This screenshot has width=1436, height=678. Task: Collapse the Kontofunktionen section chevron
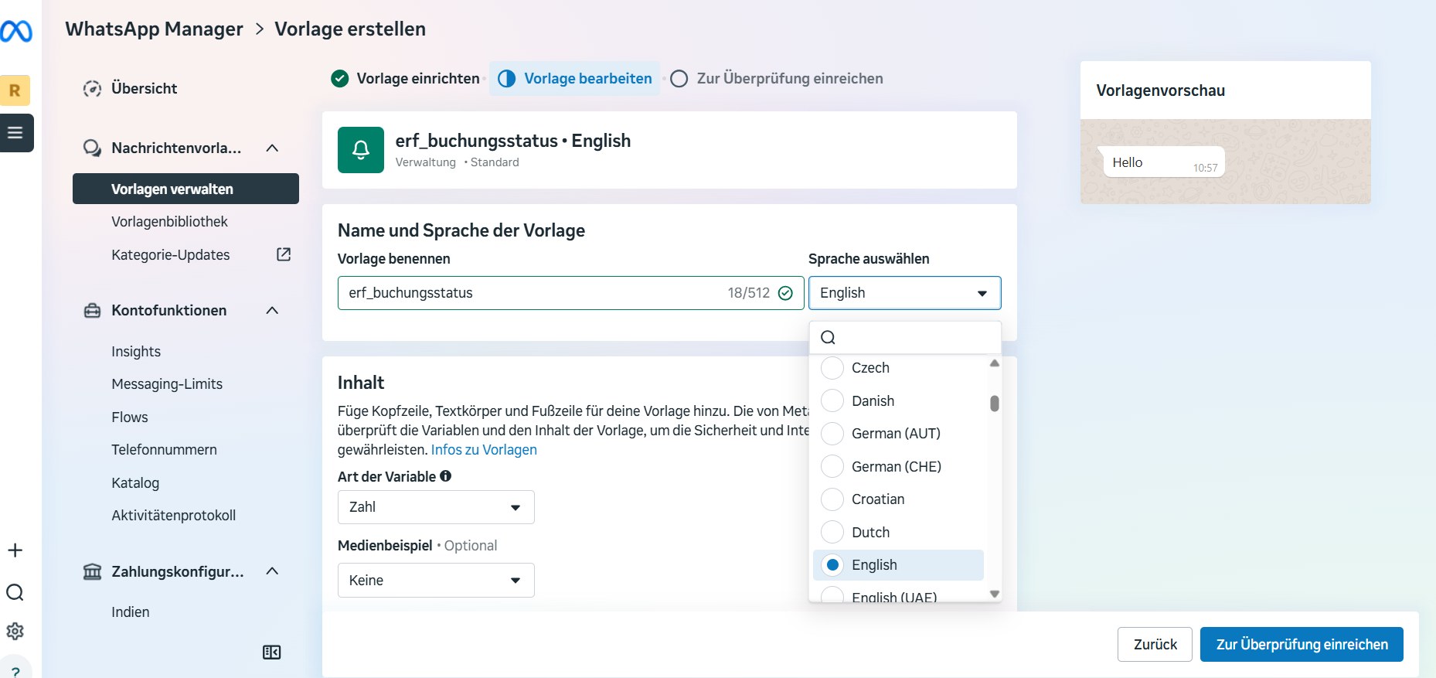[x=272, y=310]
